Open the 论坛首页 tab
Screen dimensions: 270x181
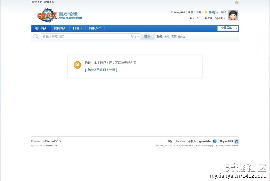41,28
